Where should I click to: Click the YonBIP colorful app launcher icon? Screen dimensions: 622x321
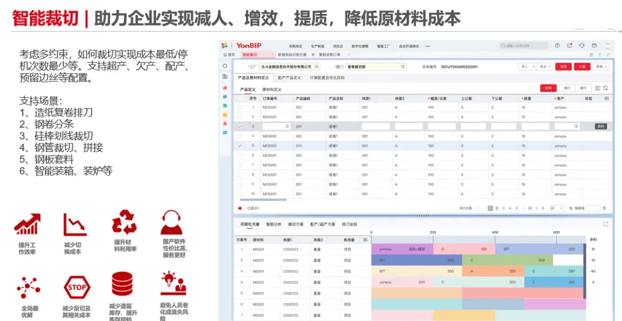(225, 46)
